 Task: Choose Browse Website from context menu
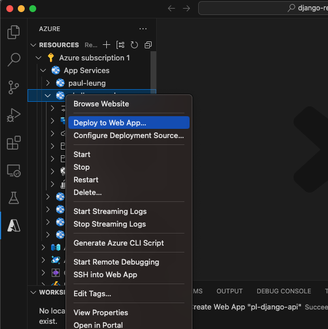click(x=129, y=104)
